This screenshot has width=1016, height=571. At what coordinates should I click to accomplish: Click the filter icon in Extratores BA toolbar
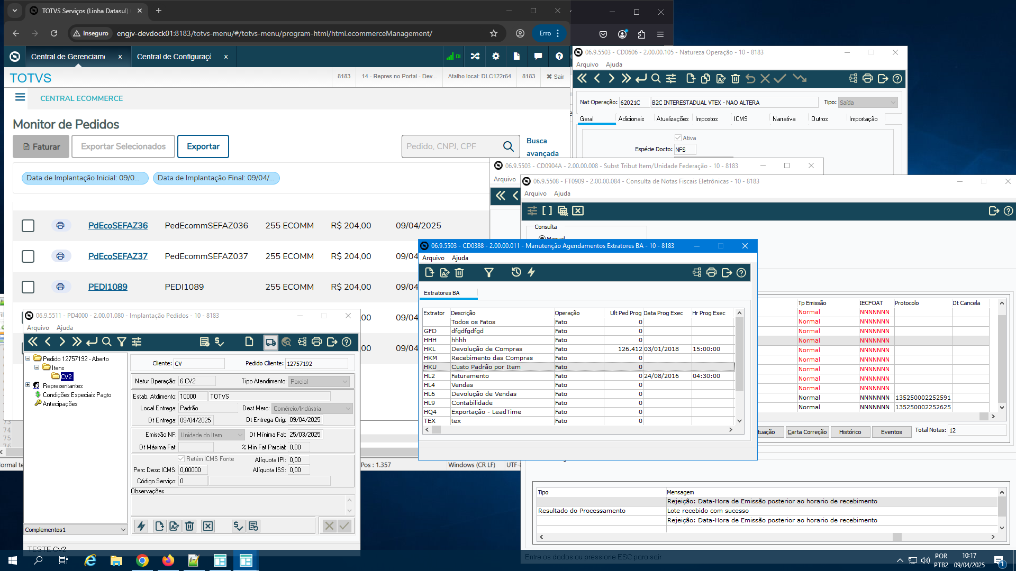pos(488,272)
